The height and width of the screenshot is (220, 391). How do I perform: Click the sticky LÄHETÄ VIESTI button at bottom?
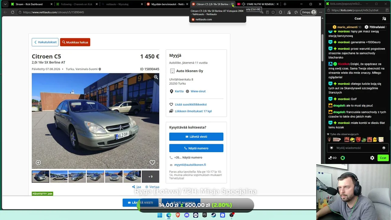pyautogui.click(x=140, y=203)
